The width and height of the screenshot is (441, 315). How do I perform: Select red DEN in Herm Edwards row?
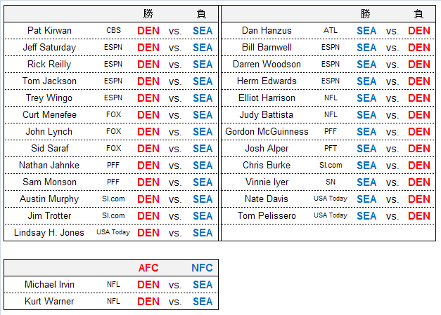tap(418, 81)
